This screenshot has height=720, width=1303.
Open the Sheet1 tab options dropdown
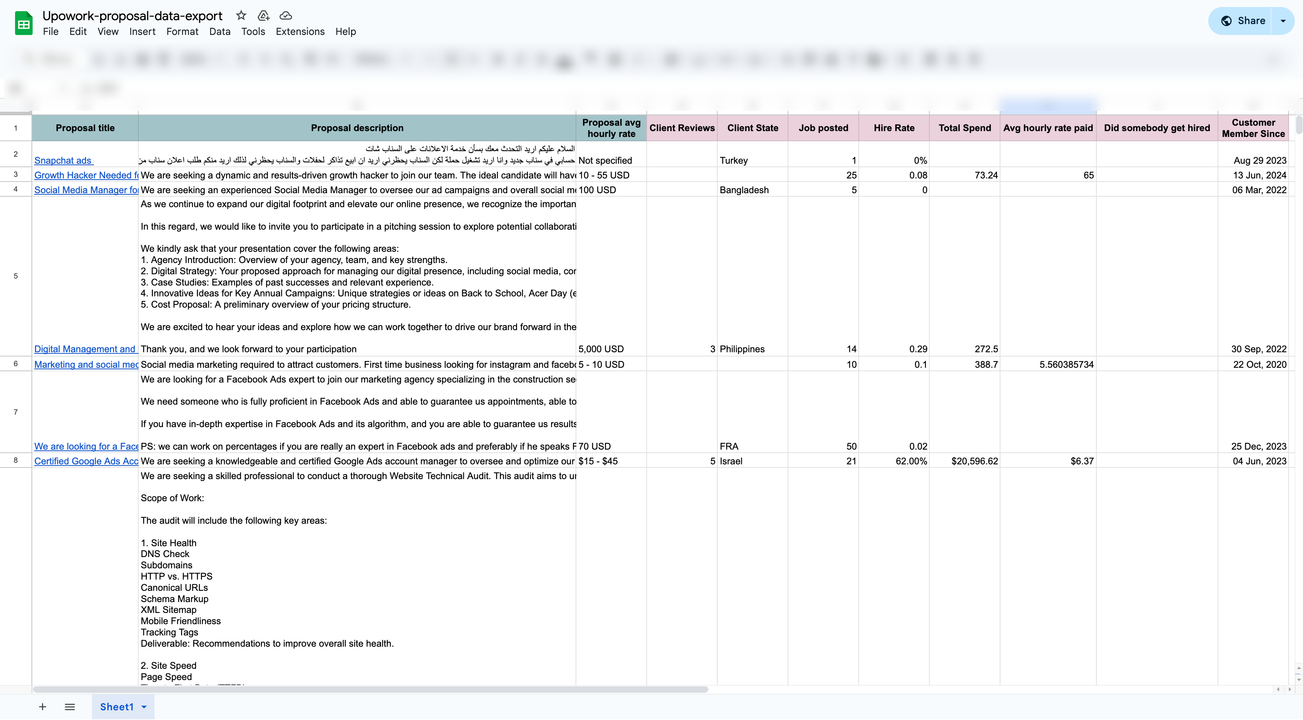click(144, 707)
